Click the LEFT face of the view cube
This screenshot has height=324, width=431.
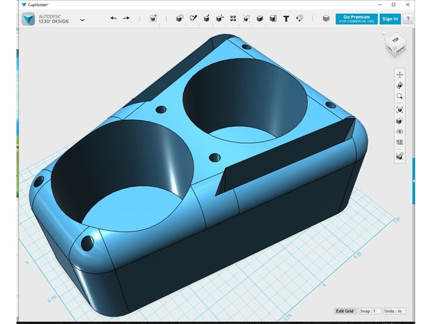point(390,49)
